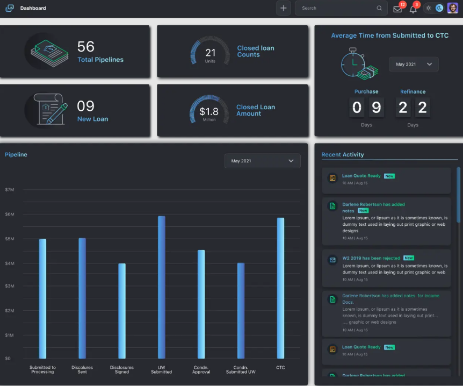
Task: Click the Dashboard title tab
Action: (33, 8)
